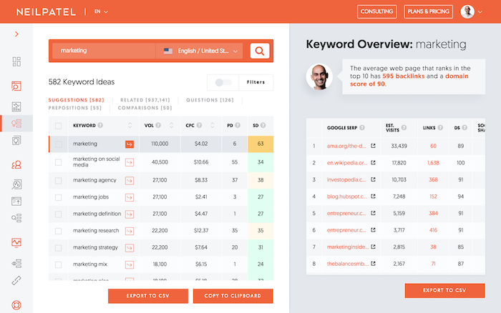Open the support lifebuoy icon in sidebar
Screen dimensions: 501x313
tap(16, 305)
